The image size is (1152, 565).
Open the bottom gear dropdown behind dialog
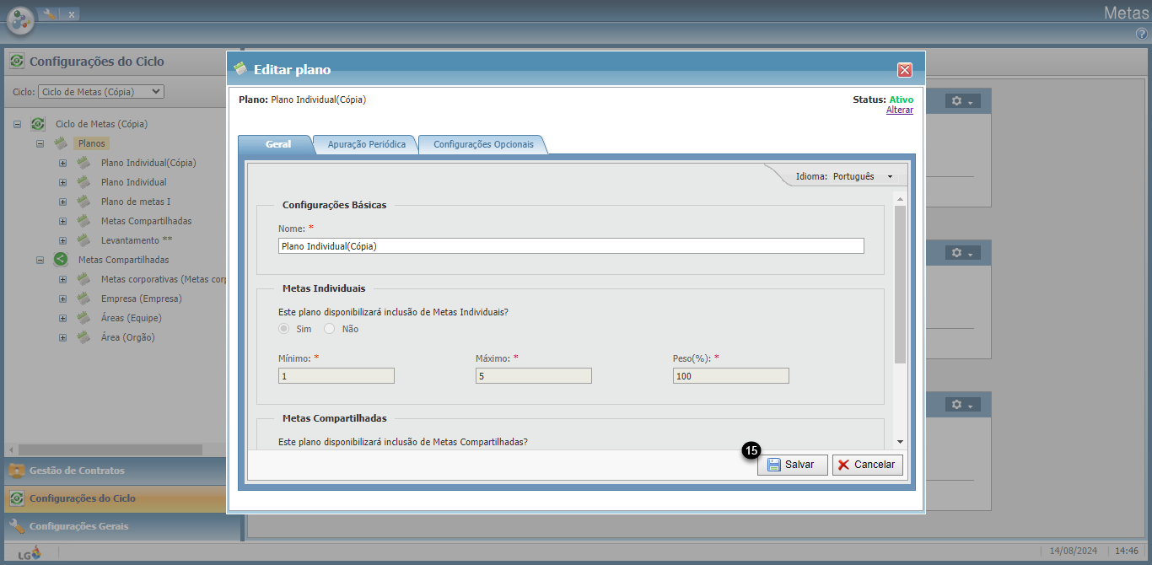(x=962, y=405)
